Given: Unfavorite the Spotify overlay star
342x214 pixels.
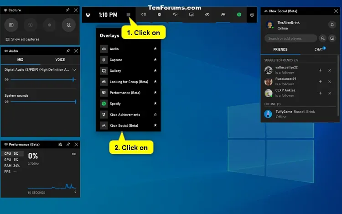Looking at the screenshot, I should [x=155, y=104].
